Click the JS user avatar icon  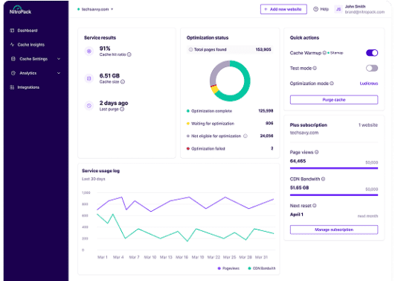click(338, 10)
